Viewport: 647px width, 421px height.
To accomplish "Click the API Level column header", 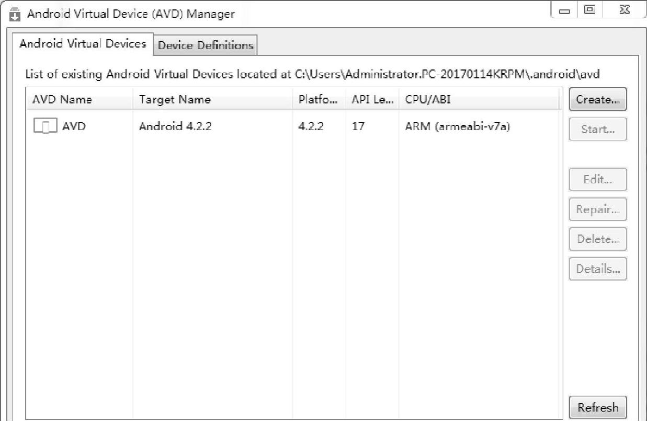I will coord(372,99).
